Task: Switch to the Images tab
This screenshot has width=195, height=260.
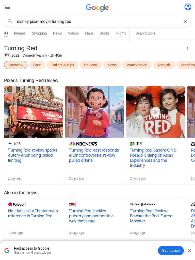Action: [x=20, y=33]
